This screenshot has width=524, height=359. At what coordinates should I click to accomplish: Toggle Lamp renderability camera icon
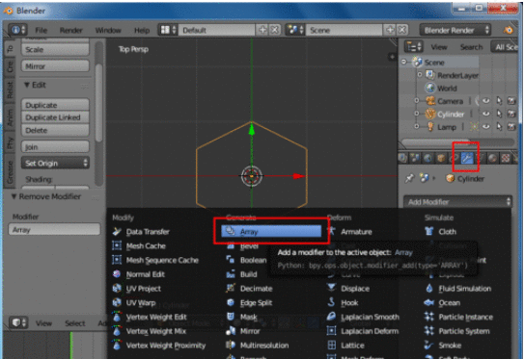tap(511, 127)
